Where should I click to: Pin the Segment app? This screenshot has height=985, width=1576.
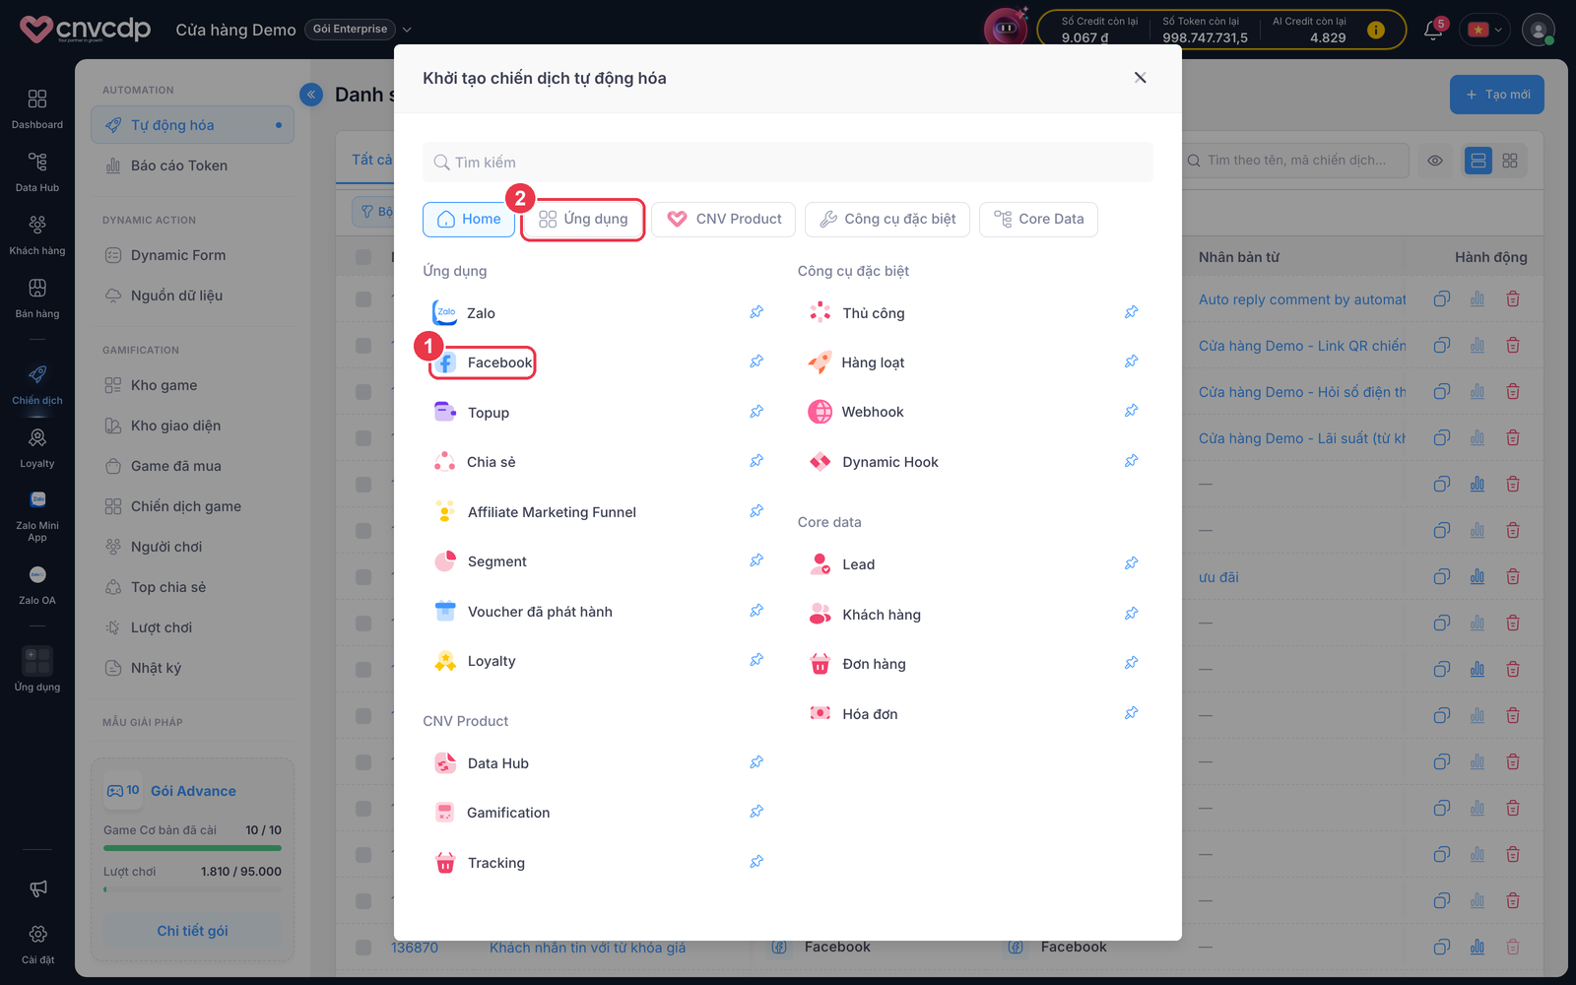756,560
